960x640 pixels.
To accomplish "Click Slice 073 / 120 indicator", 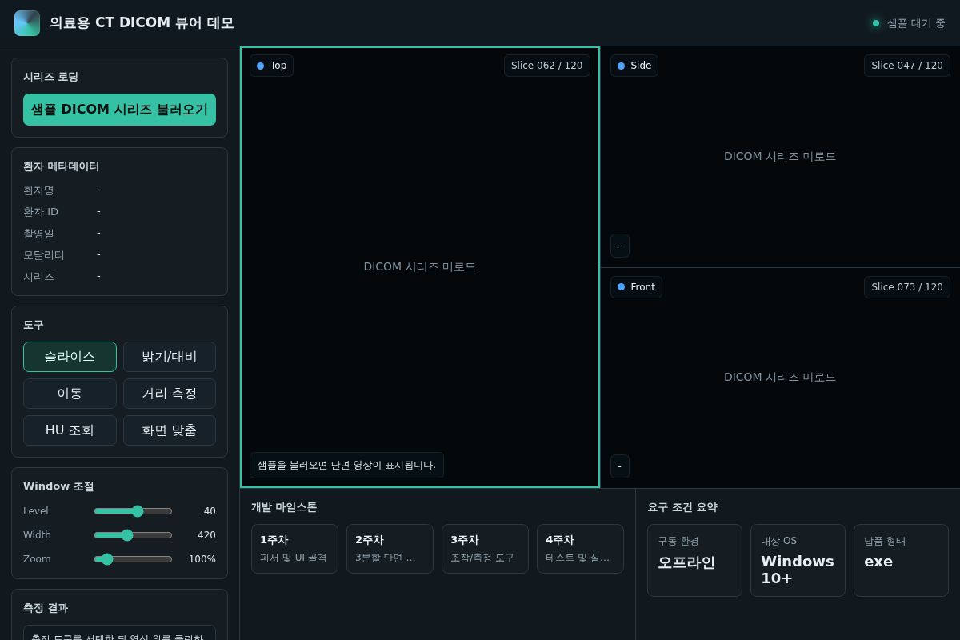I will [x=907, y=287].
